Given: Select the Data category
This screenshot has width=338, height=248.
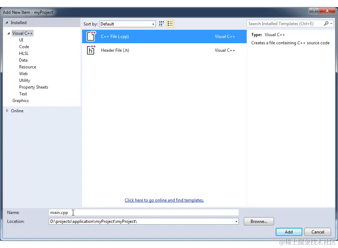Looking at the screenshot, I should 23,60.
